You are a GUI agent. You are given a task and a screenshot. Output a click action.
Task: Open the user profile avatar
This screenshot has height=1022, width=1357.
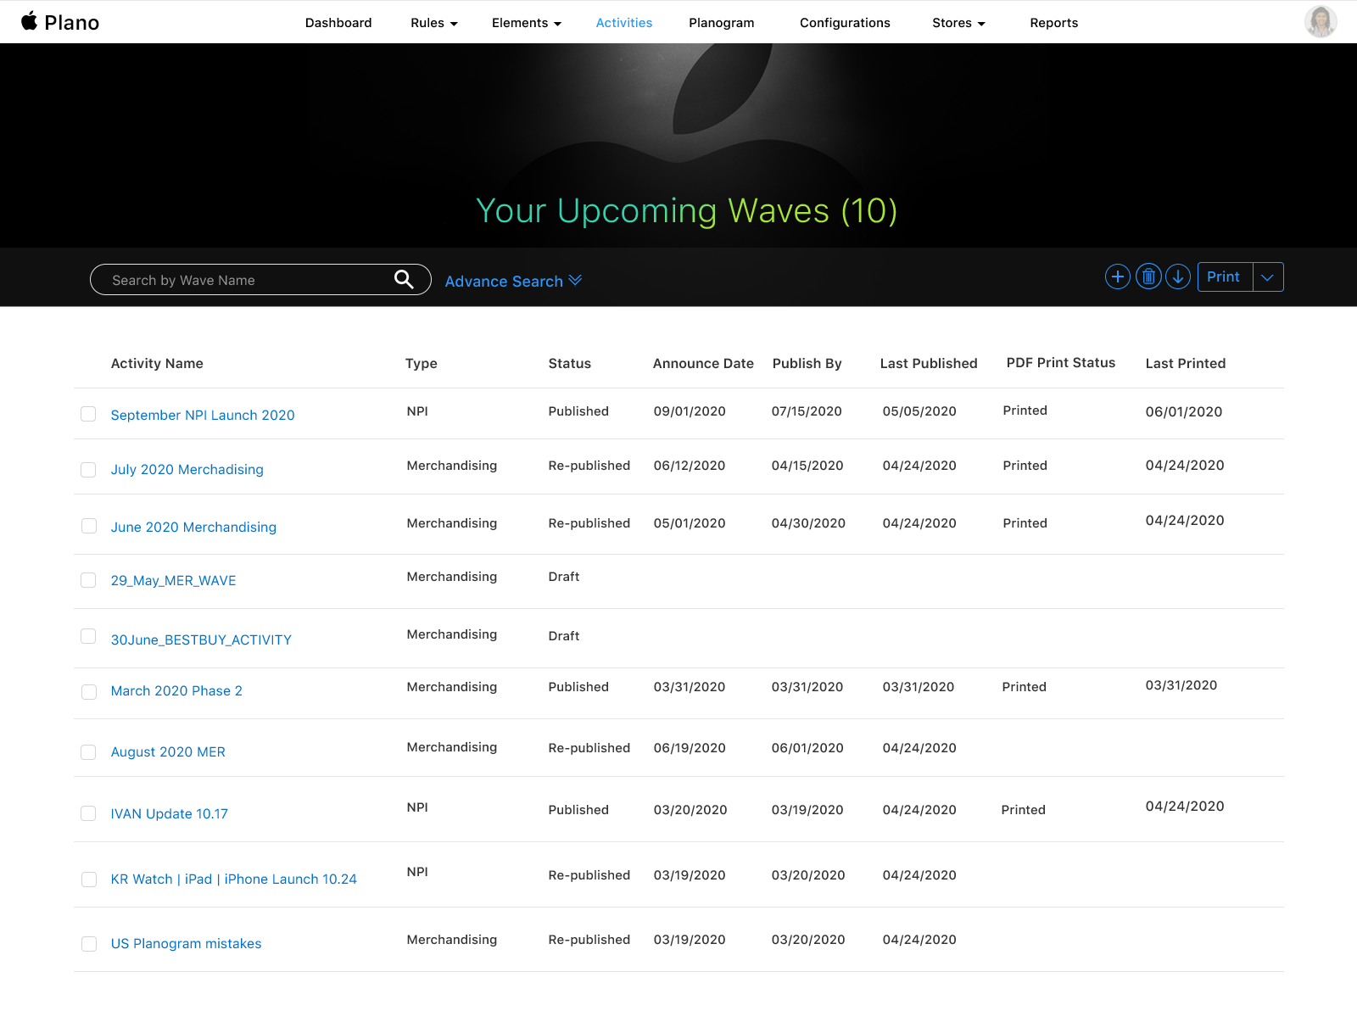click(x=1321, y=21)
